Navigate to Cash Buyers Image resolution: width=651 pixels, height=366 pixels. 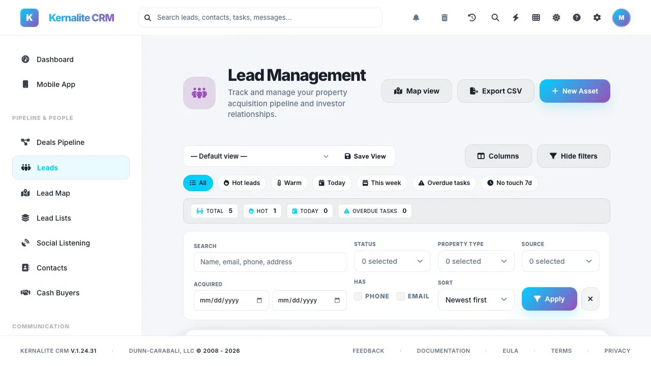point(71,293)
